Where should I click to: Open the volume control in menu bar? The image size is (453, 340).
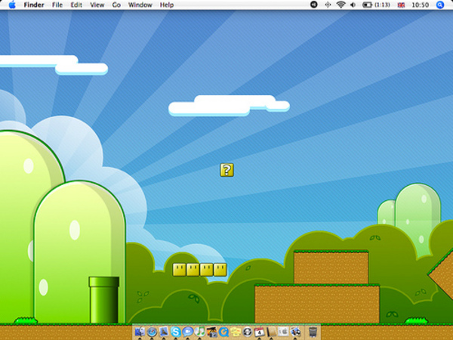(x=353, y=5)
